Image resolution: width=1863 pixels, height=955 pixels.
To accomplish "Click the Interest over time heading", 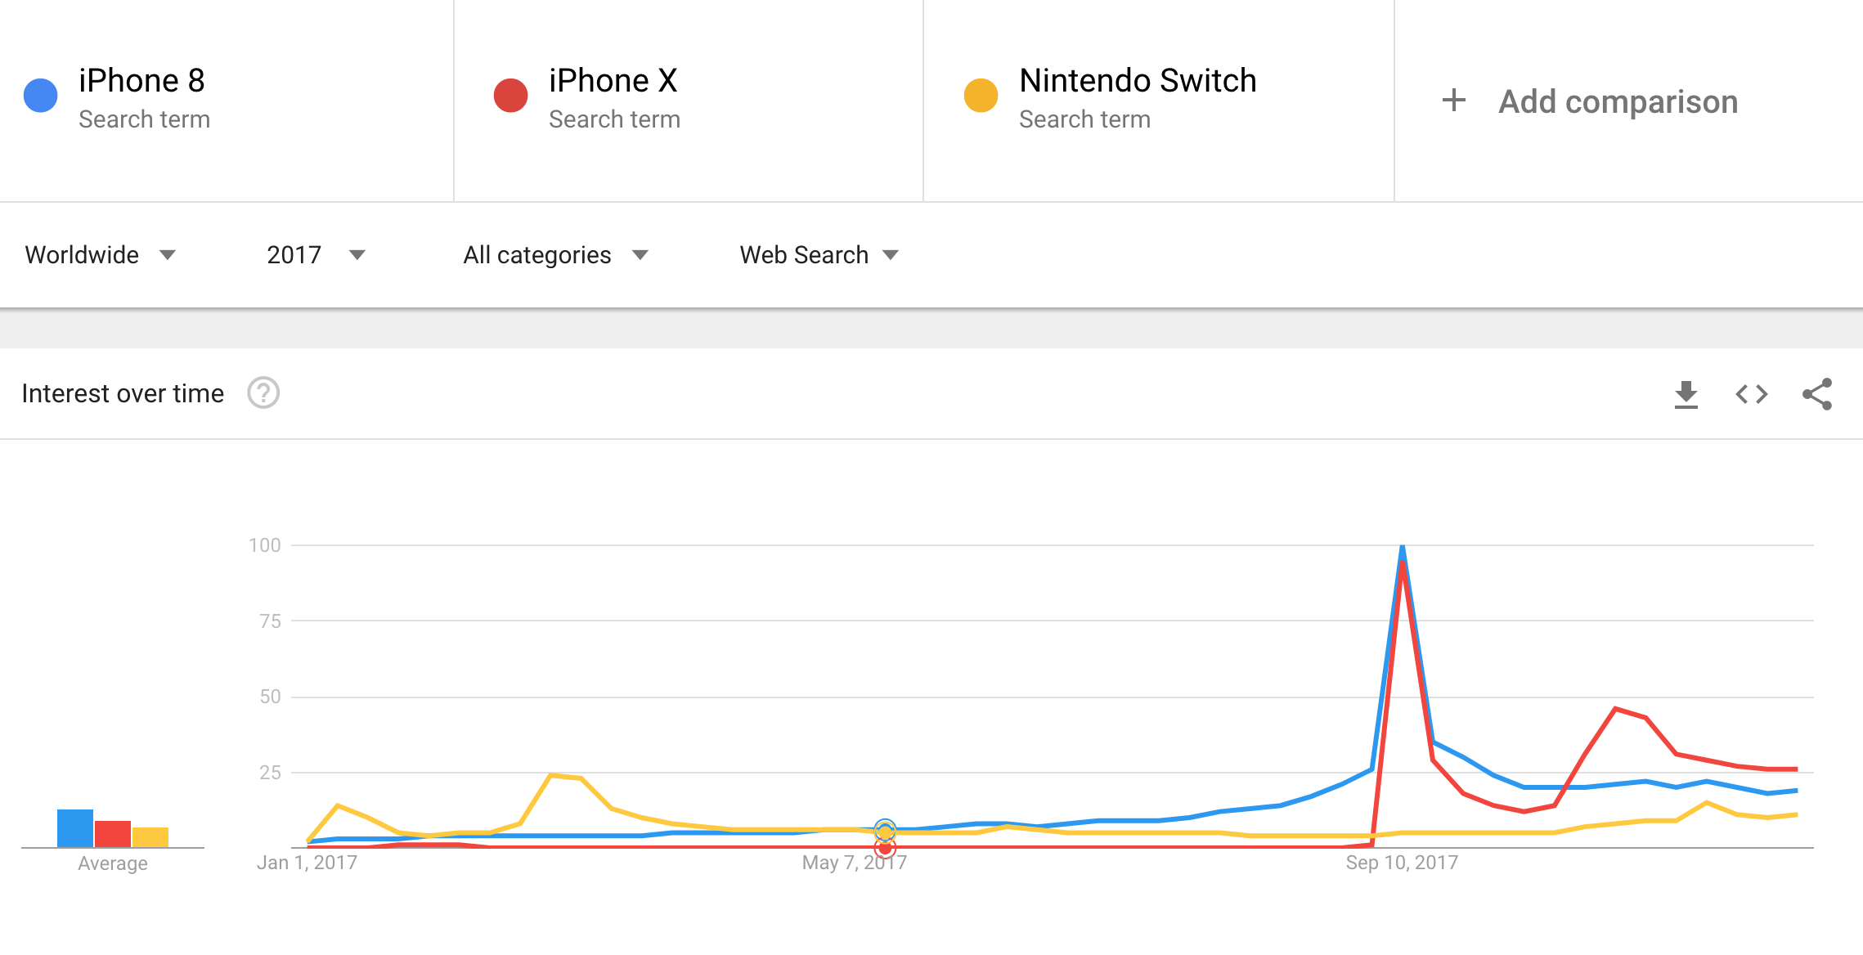I will tap(123, 393).
